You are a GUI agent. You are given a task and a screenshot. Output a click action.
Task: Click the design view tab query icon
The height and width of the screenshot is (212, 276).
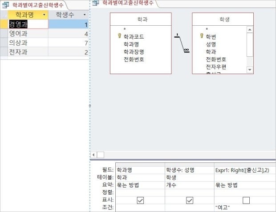click(x=95, y=3)
